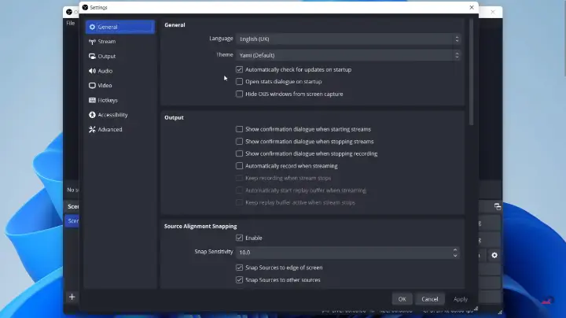Click the 'Source Alignment Snapping' heading
The width and height of the screenshot is (566, 318).
click(200, 226)
